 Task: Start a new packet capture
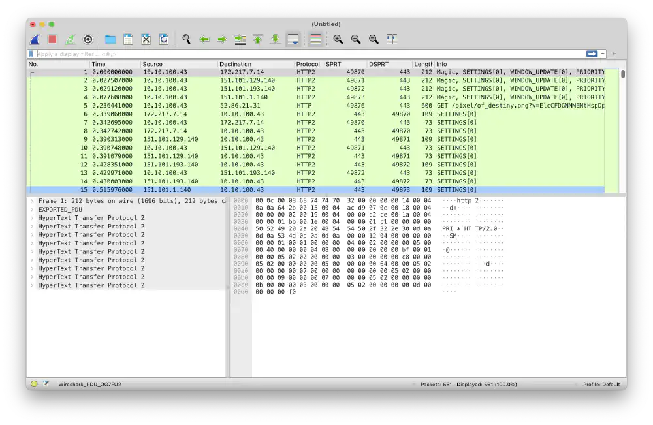click(x=35, y=39)
